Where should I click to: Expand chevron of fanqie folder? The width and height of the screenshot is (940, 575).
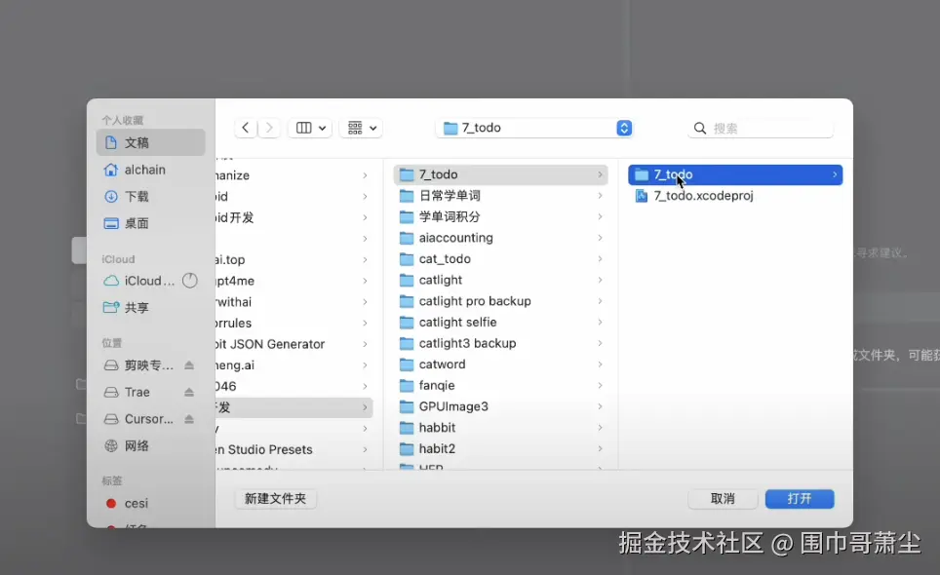600,385
